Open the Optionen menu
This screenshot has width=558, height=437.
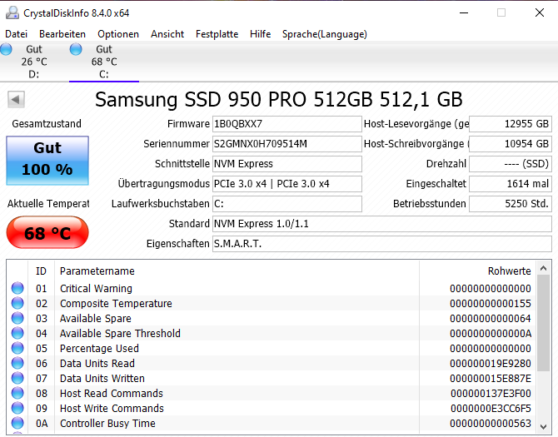[x=118, y=34]
